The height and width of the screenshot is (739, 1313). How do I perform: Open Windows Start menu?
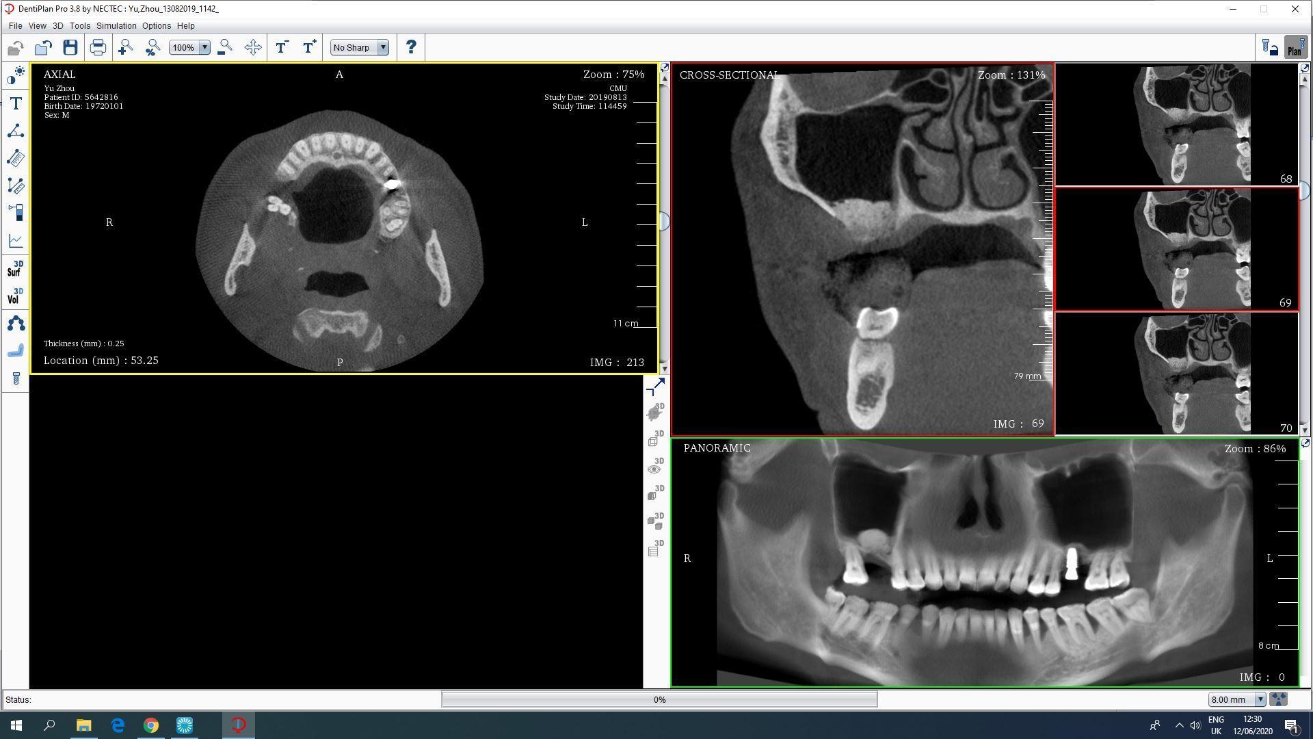pyautogui.click(x=16, y=725)
